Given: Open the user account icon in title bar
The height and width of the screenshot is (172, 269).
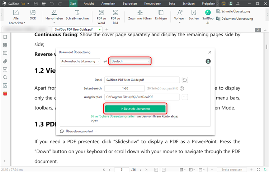Looking at the screenshot, I should coord(231,4).
